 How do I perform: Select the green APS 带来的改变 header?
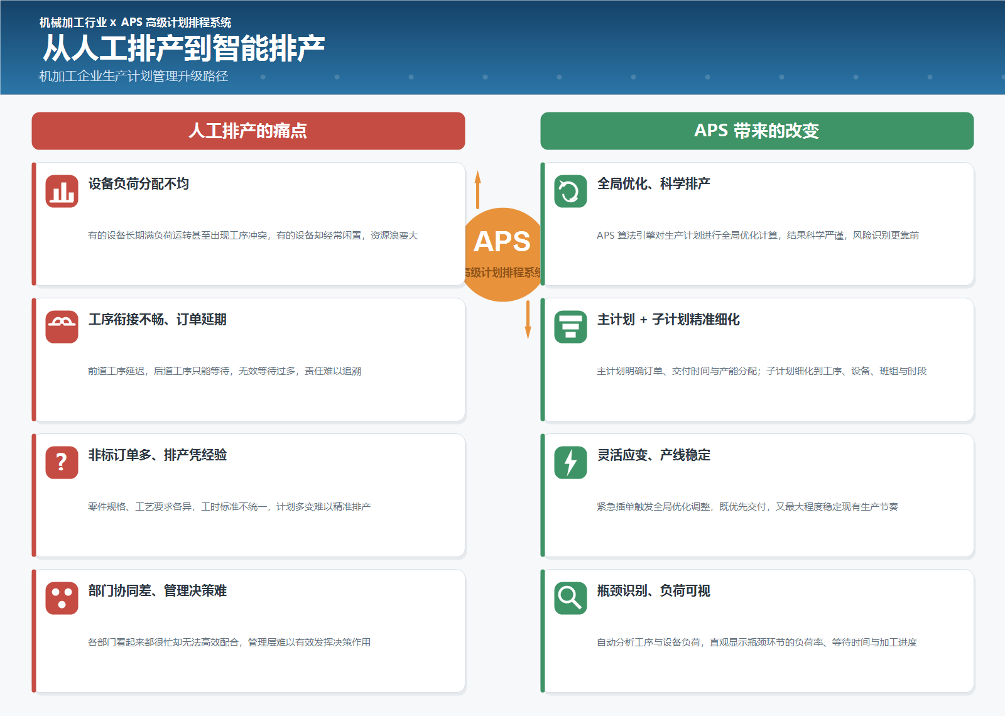coord(757,131)
